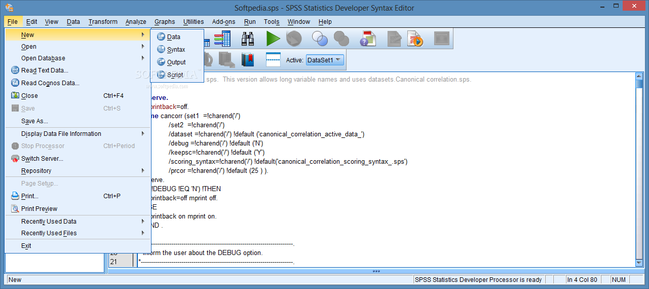Click document icon with orange play badge
This screenshot has height=289, width=649.
pyautogui.click(x=415, y=39)
